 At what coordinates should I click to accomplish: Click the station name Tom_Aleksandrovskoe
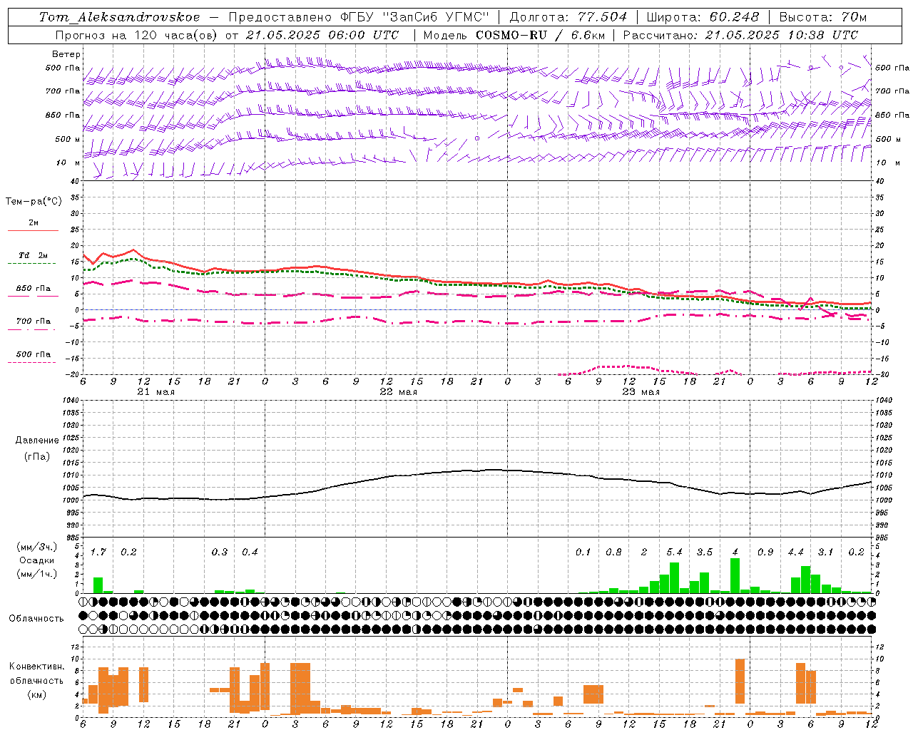119,17
